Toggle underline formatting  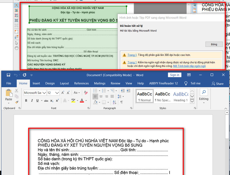[x=37, y=101]
